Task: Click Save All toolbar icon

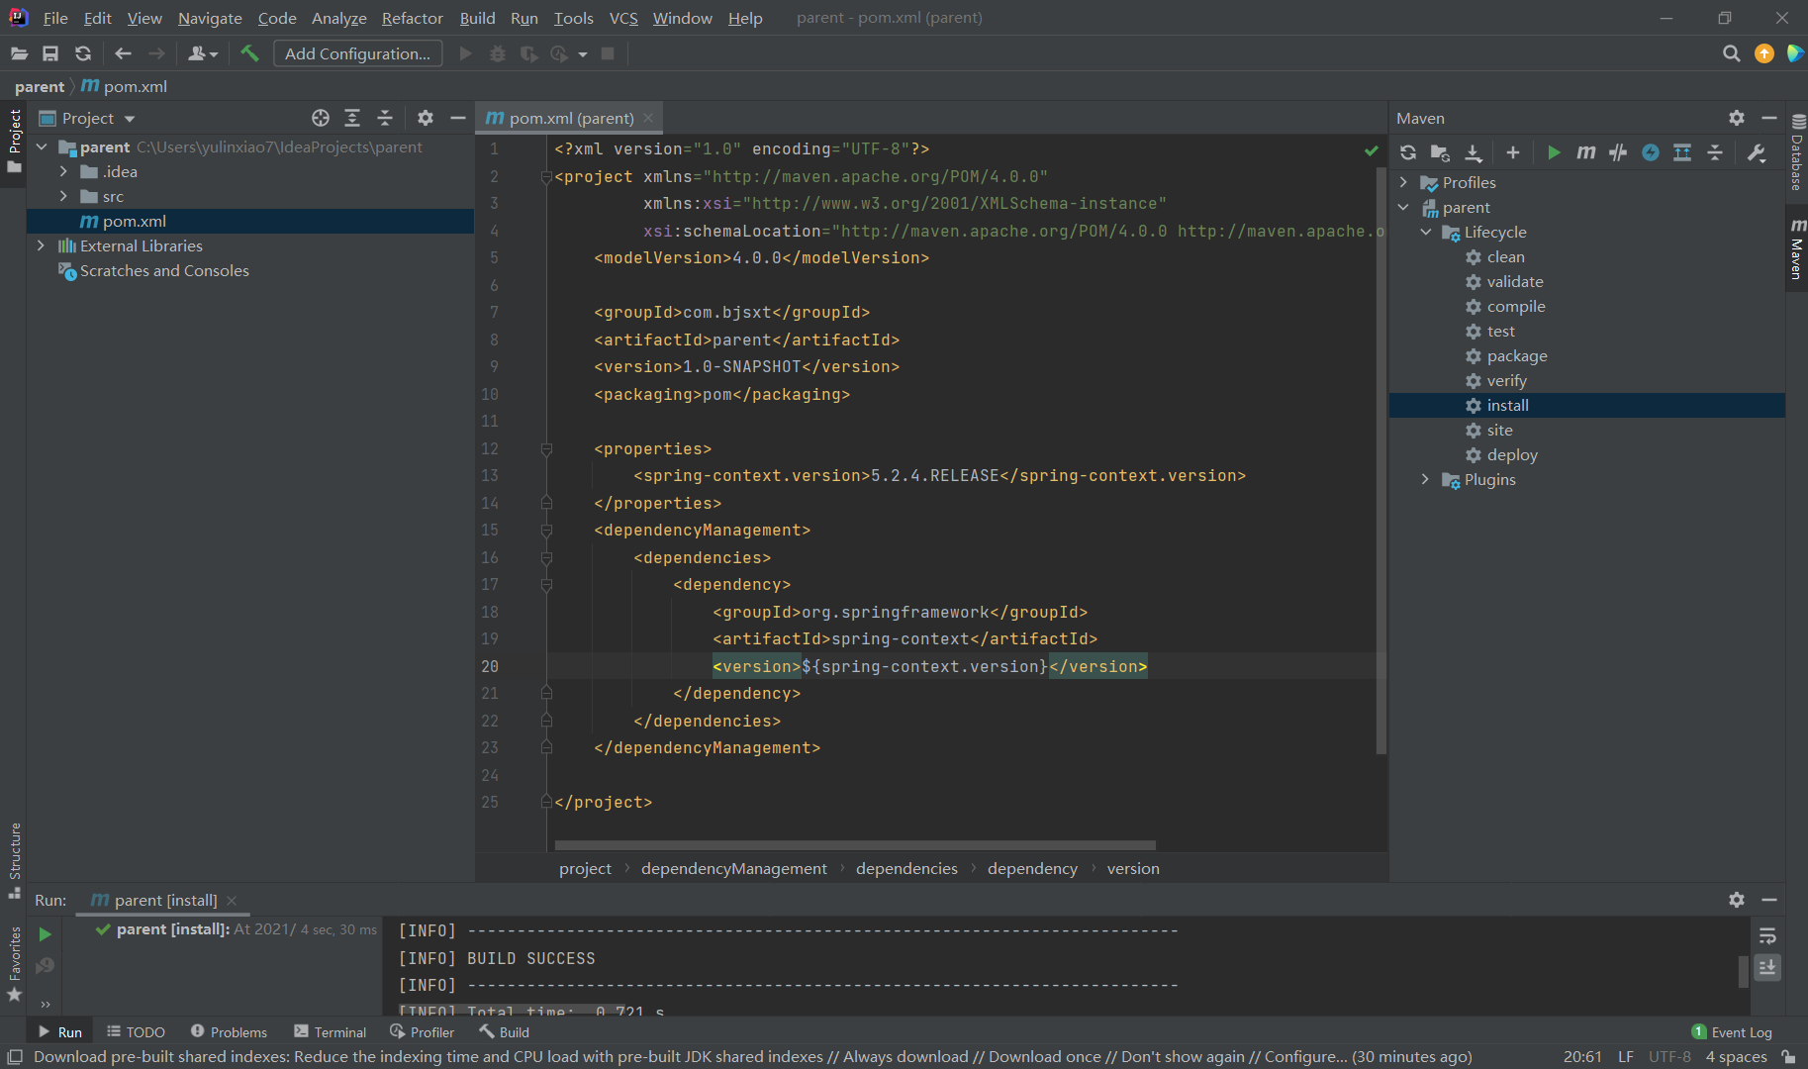Action: (x=50, y=53)
